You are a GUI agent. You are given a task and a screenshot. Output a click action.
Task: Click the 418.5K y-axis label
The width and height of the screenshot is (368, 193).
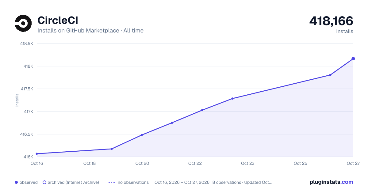click(27, 44)
